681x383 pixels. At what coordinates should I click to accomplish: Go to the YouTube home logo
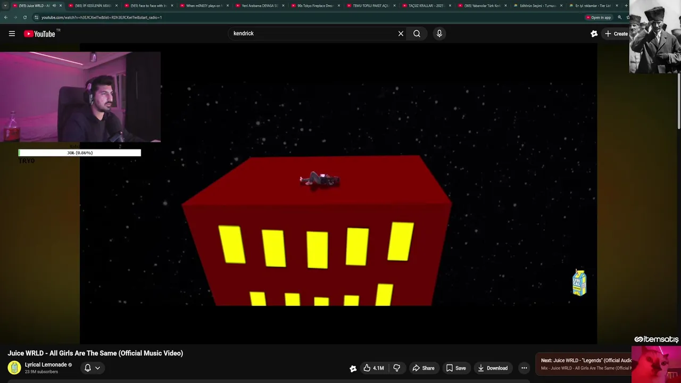tap(39, 34)
